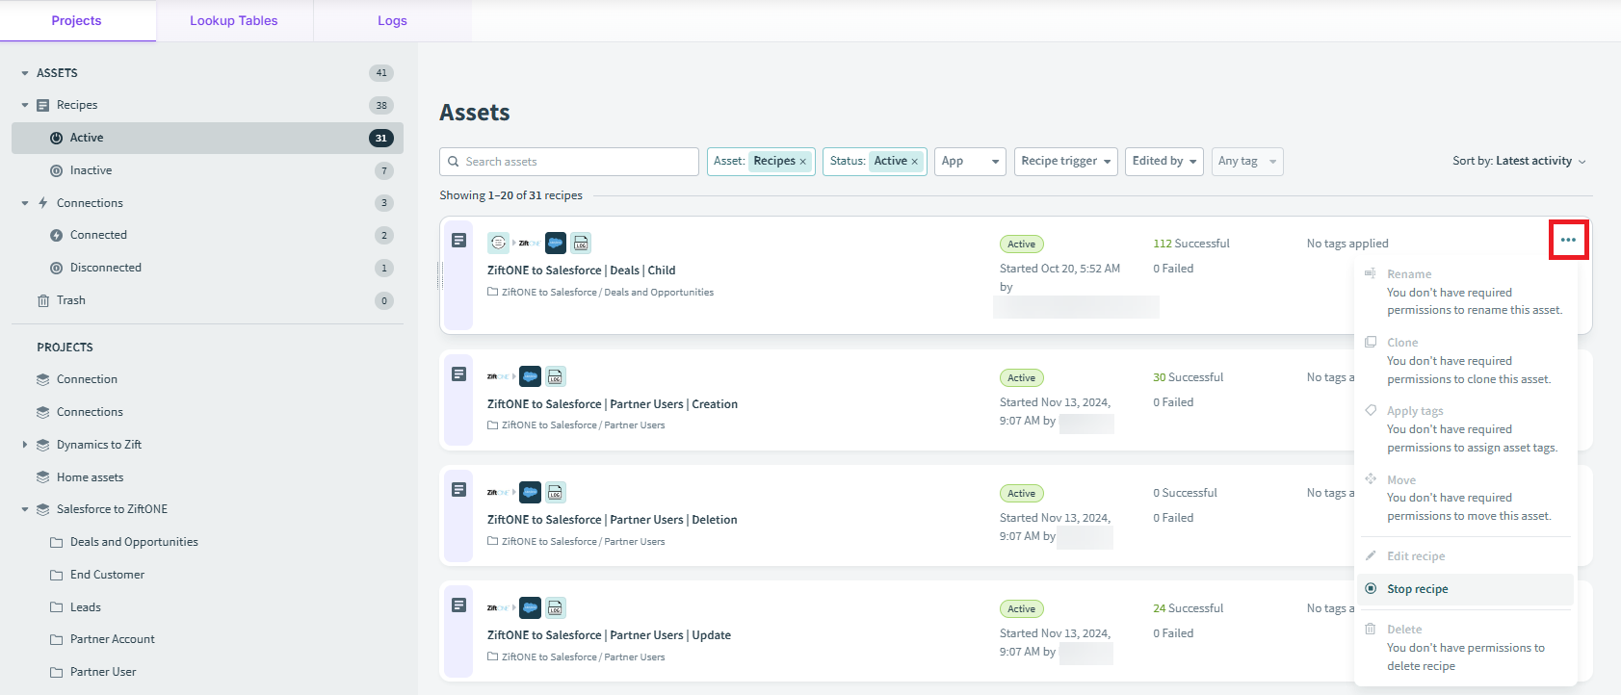The width and height of the screenshot is (1621, 695).
Task: Click the 0 Successful count on Deletion recipe
Action: point(1185,493)
